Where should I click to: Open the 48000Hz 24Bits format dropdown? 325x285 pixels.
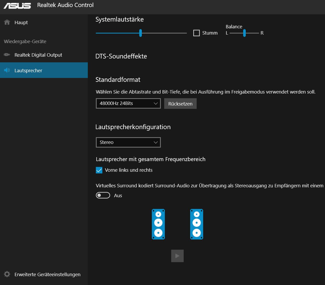[128, 103]
